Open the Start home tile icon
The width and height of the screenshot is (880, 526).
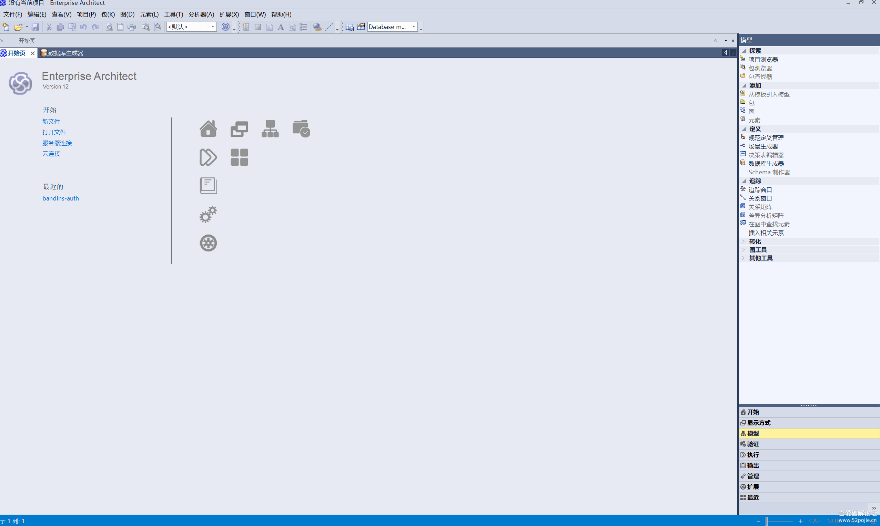point(208,128)
